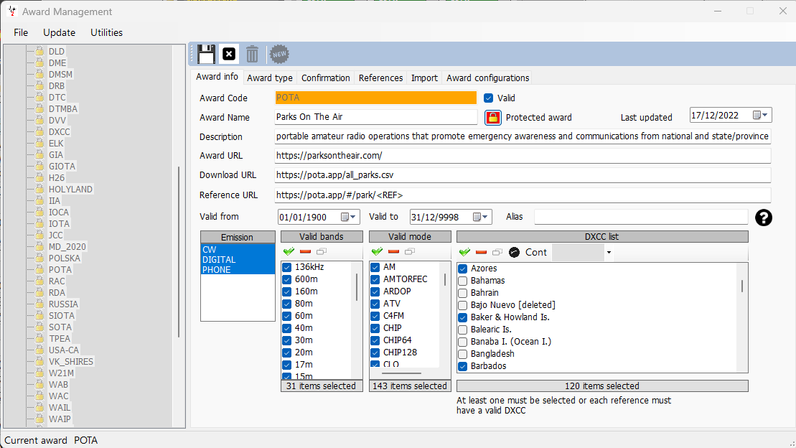Click the red Protected award lock icon
The image size is (796, 448).
(493, 117)
